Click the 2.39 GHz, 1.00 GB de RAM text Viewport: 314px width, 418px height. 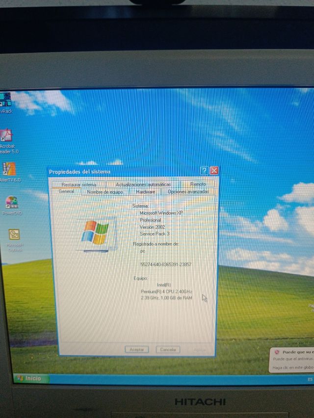(166, 298)
